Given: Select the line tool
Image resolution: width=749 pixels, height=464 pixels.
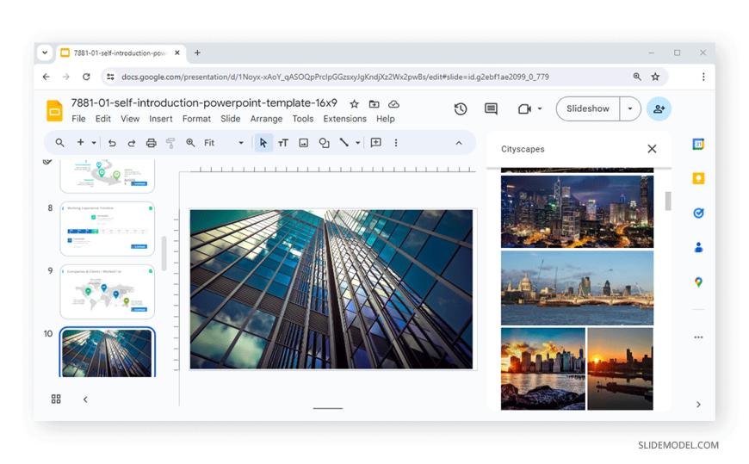Looking at the screenshot, I should pyautogui.click(x=344, y=142).
